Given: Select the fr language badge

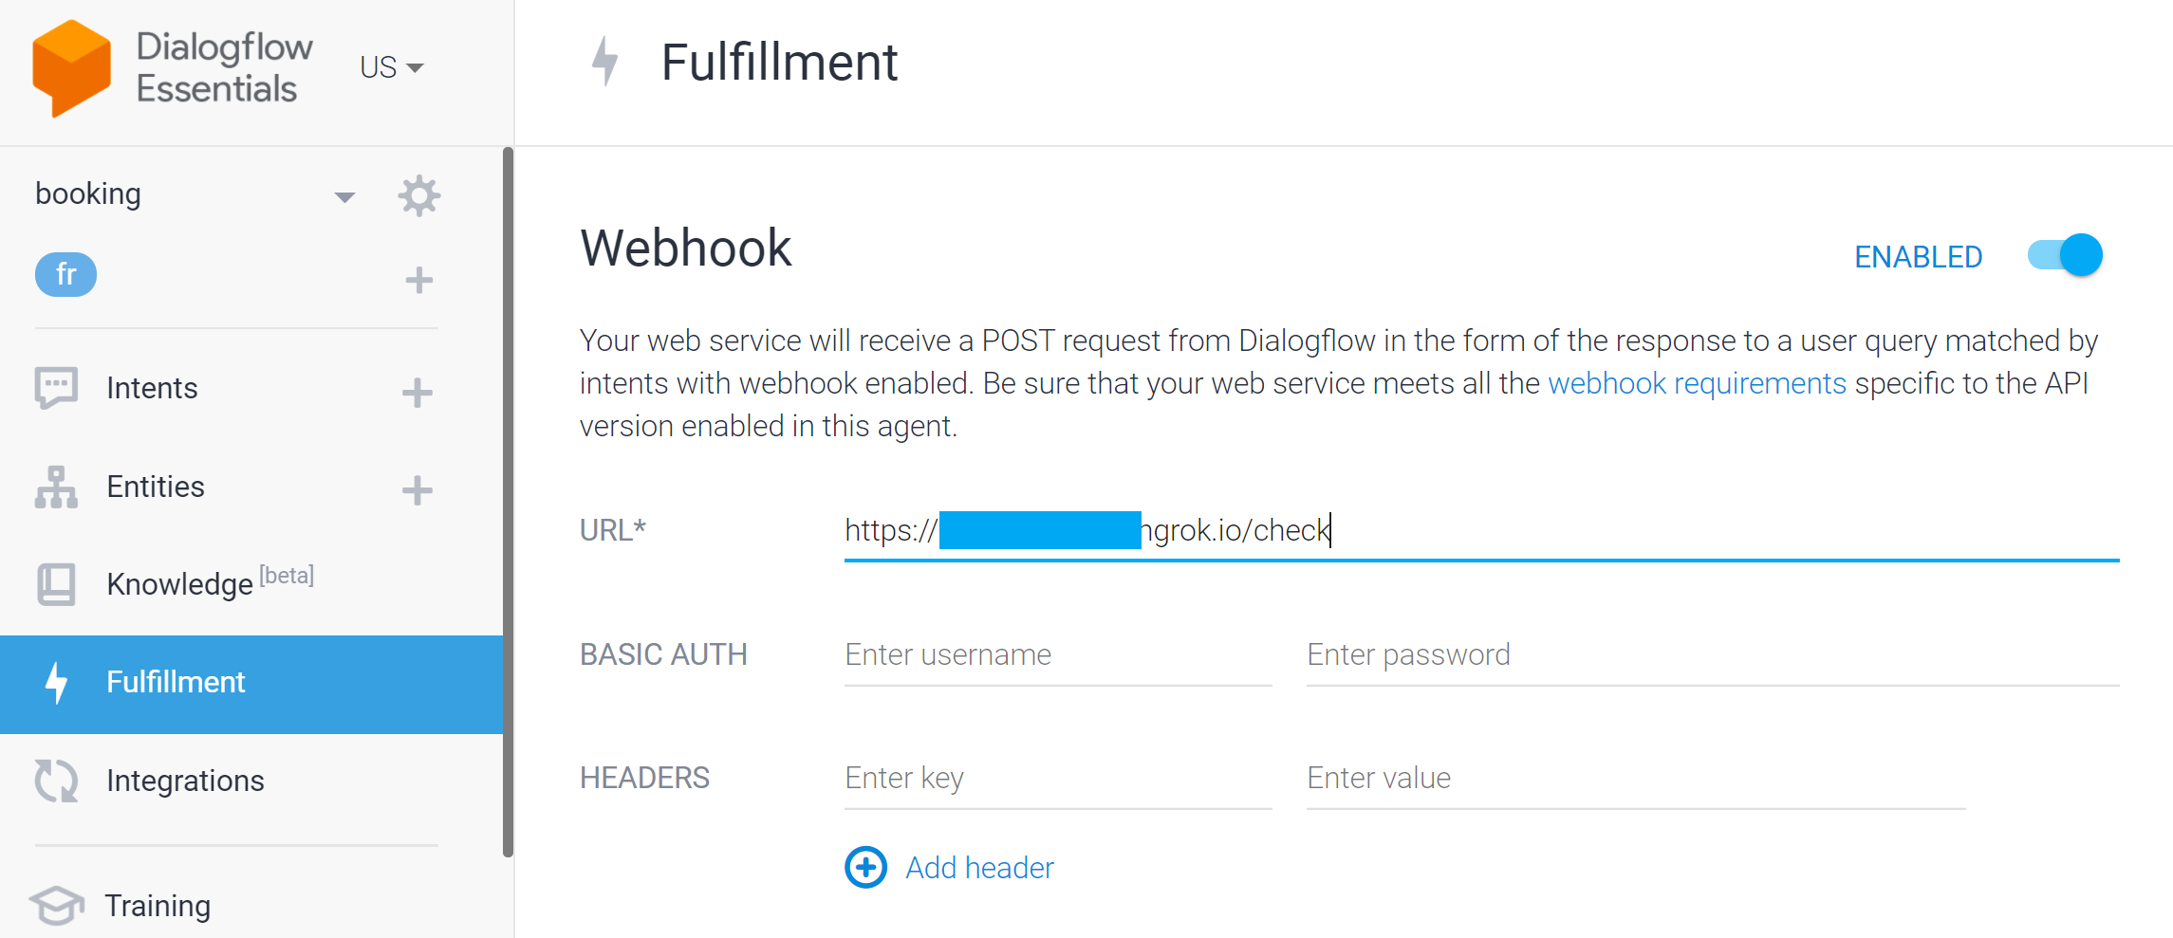Looking at the screenshot, I should [65, 275].
